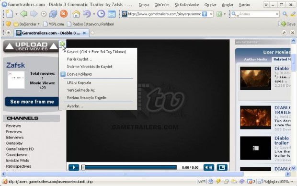Viewport: 297px width, 186px height.
Task: Click the Arama search input field
Action: (x=256, y=14)
